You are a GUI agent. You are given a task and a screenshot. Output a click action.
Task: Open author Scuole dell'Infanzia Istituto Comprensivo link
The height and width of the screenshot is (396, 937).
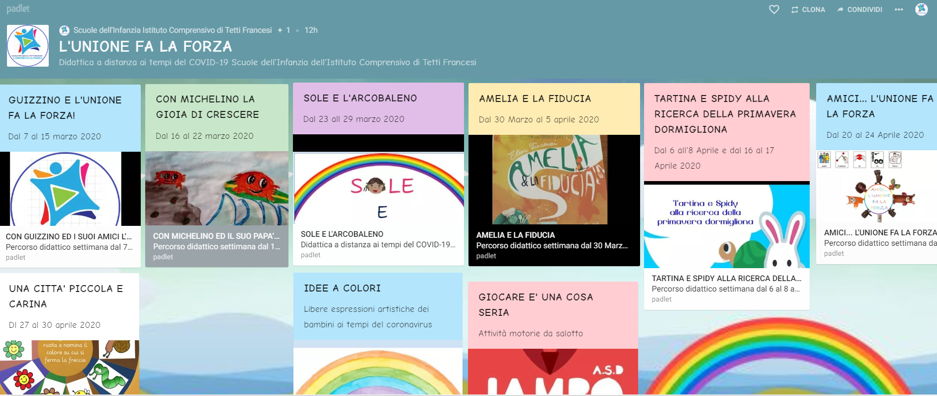(x=173, y=30)
